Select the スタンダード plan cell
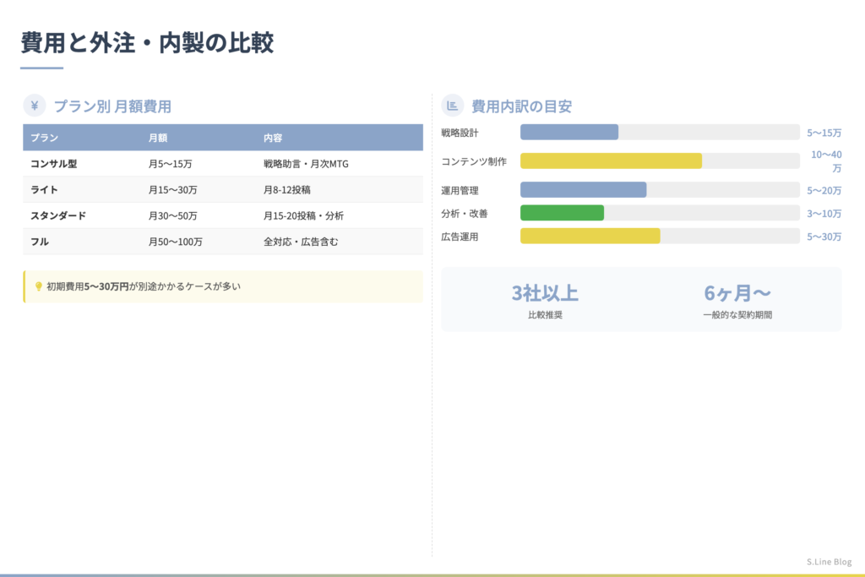865x577 pixels. (58, 215)
